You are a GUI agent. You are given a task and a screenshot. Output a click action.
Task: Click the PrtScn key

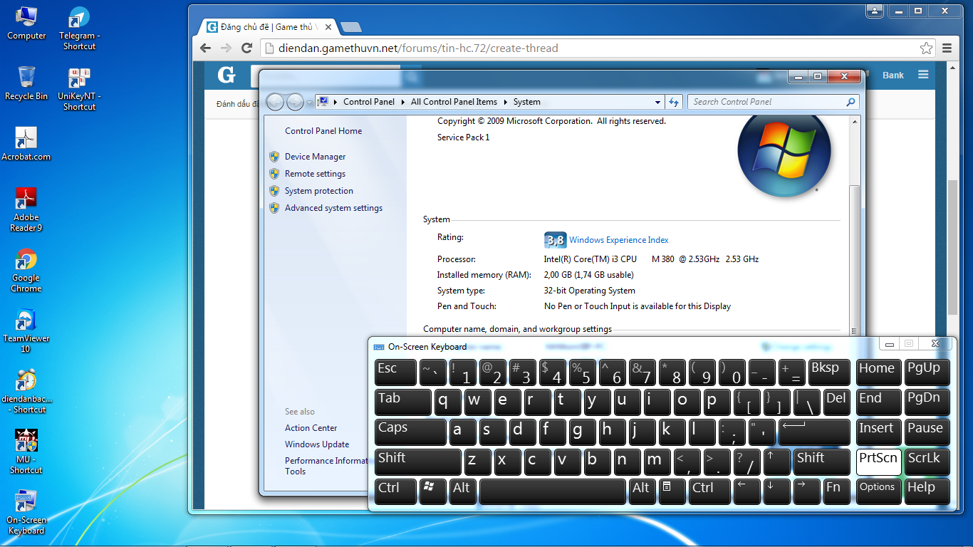[x=878, y=462]
